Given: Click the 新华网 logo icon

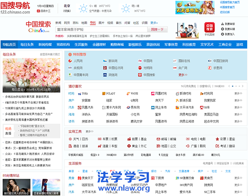Looking at the screenshot, I should coord(105,61).
